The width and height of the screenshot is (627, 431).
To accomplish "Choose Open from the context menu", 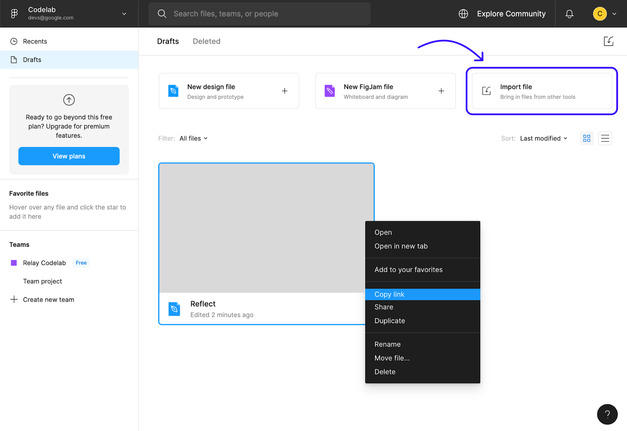I will (x=422, y=232).
